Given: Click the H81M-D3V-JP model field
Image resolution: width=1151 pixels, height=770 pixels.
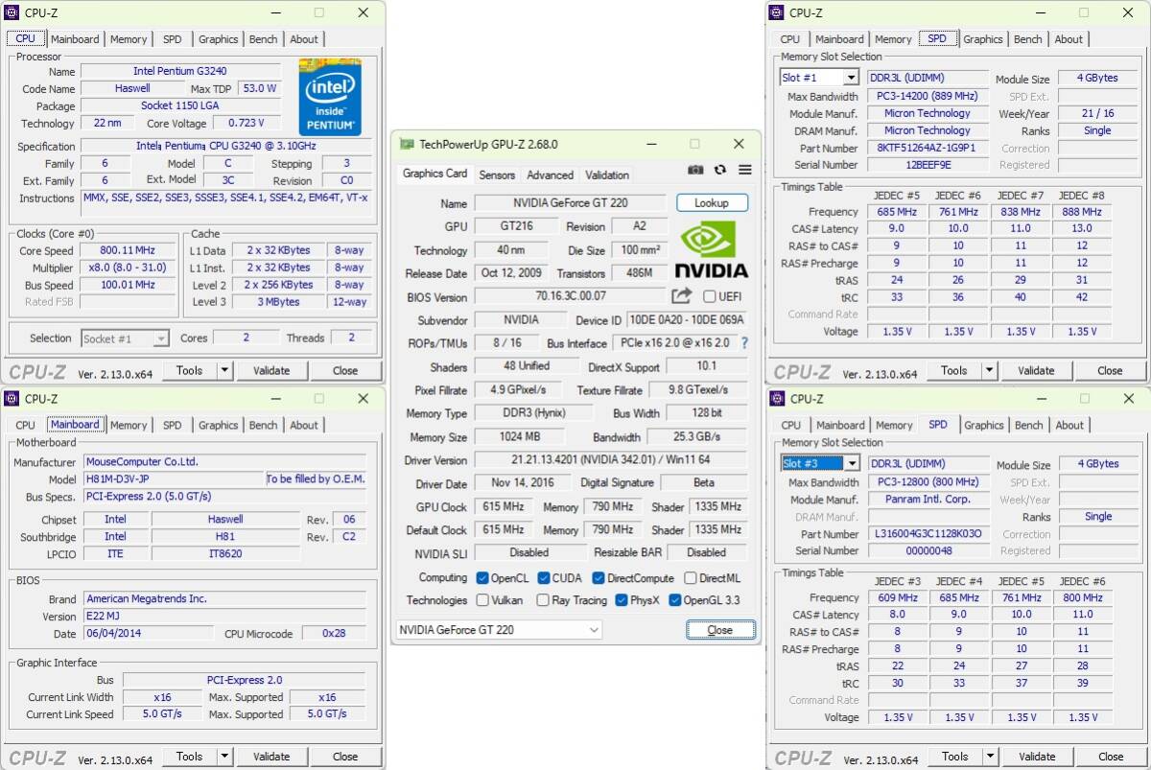Looking at the screenshot, I should [173, 478].
